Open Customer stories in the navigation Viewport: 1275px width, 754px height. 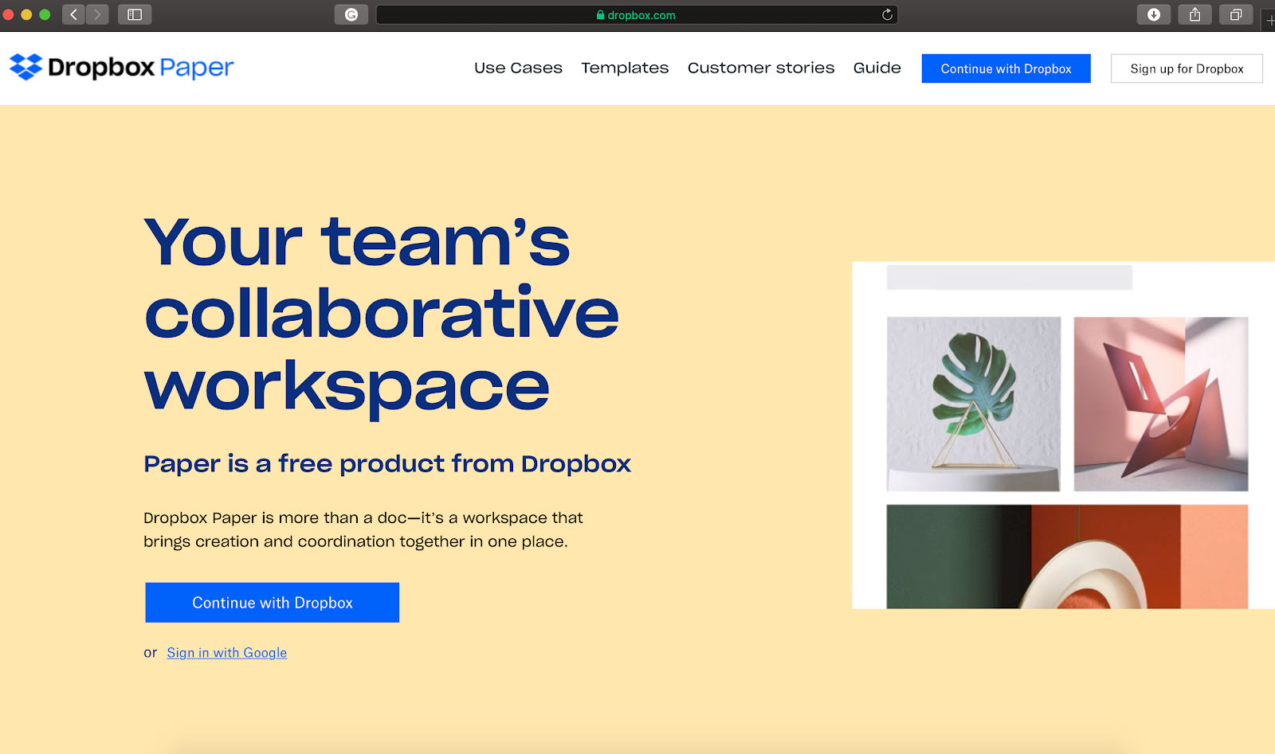point(761,68)
